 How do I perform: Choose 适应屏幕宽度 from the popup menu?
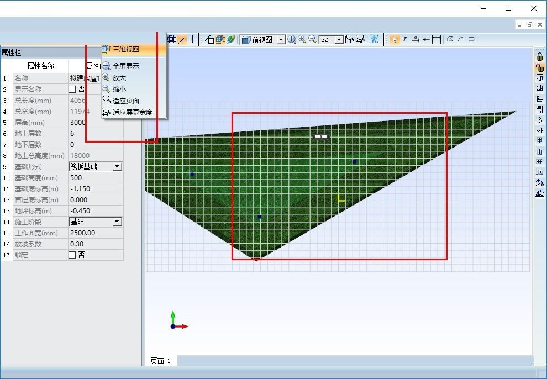pos(134,112)
